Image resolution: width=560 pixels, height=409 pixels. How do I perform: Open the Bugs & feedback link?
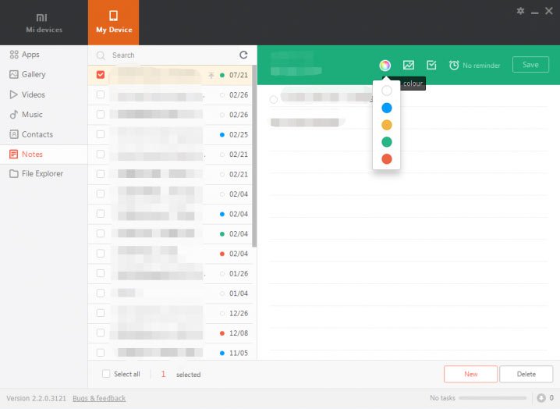pos(99,398)
